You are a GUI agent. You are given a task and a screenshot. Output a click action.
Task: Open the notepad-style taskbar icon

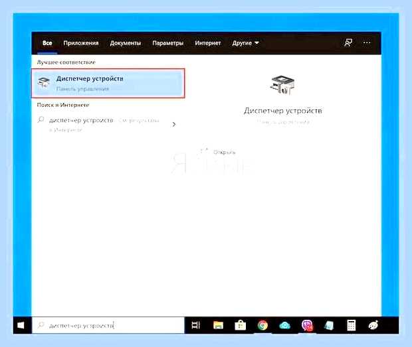pyautogui.click(x=329, y=326)
